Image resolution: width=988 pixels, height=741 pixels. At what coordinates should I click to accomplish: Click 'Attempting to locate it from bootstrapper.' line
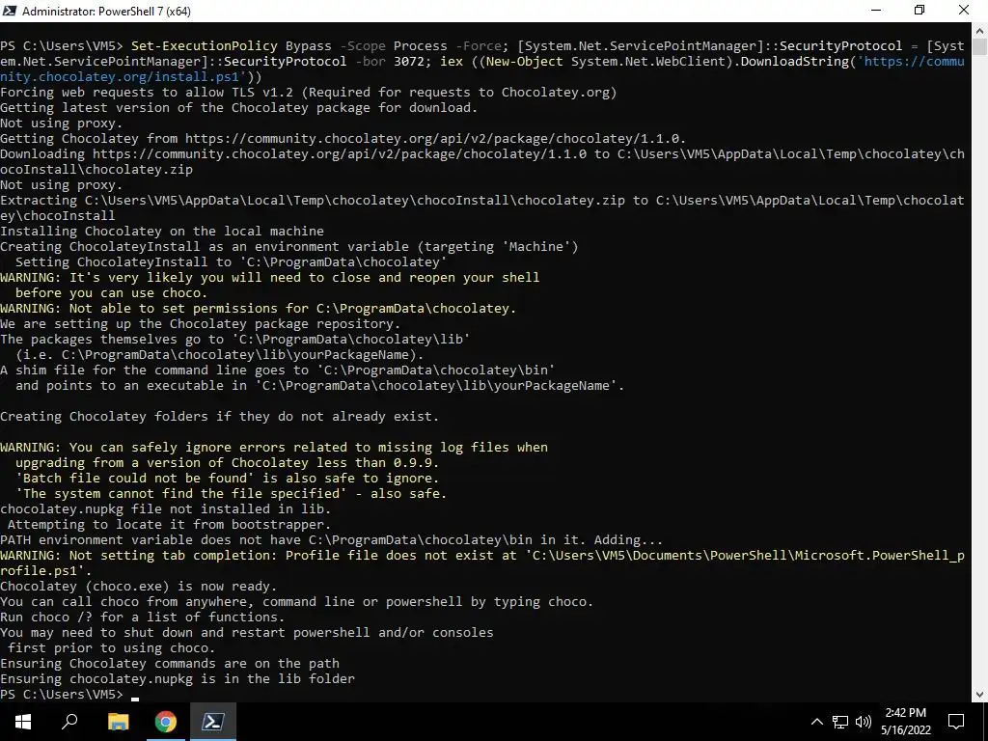pyautogui.click(x=169, y=524)
